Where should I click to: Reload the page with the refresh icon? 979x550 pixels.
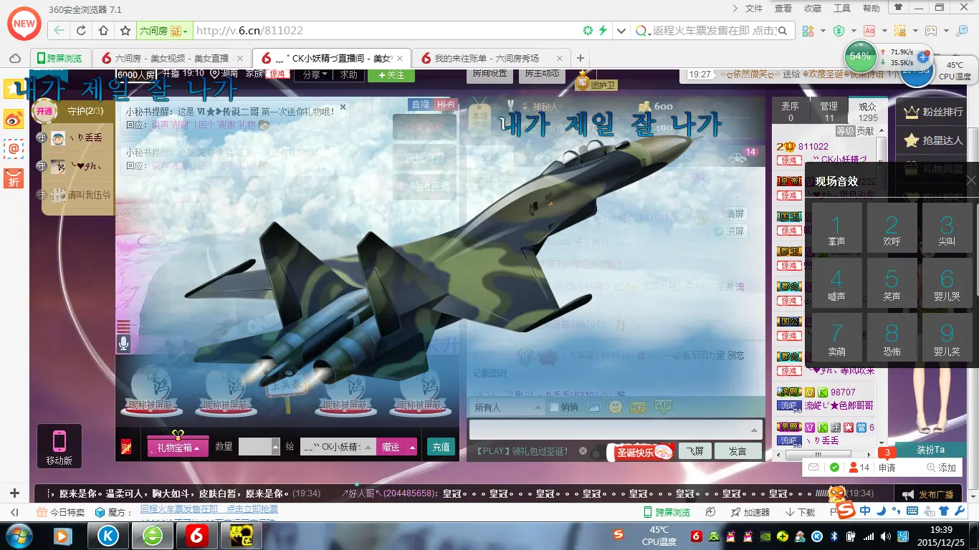(81, 31)
